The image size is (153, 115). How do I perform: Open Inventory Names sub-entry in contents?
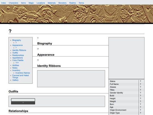tap(23, 73)
